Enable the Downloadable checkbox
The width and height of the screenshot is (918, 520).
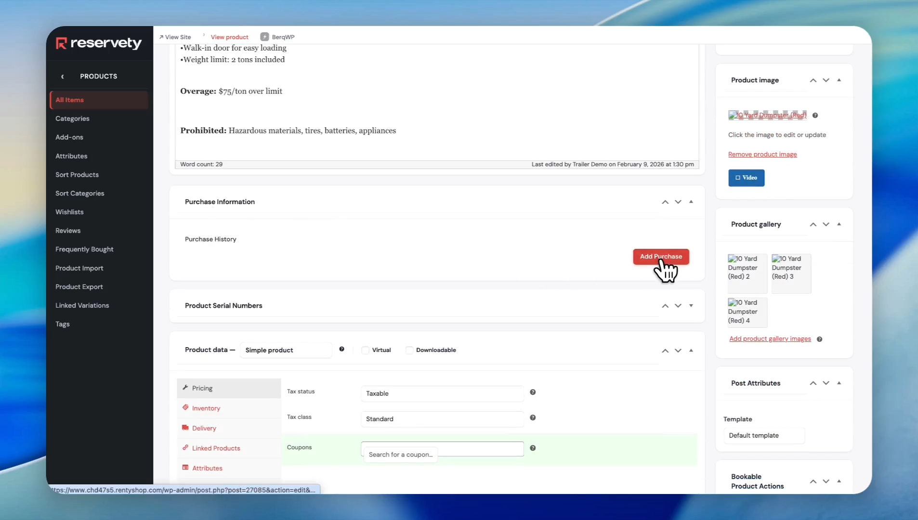409,351
